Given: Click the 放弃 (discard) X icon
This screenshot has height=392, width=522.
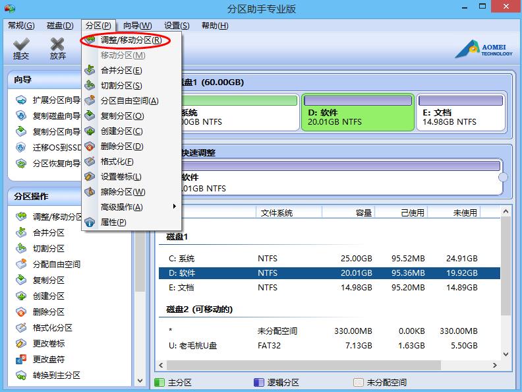Looking at the screenshot, I should point(57,44).
